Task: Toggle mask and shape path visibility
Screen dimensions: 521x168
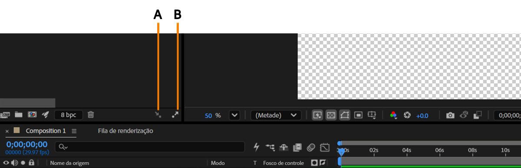Action: coord(345,115)
